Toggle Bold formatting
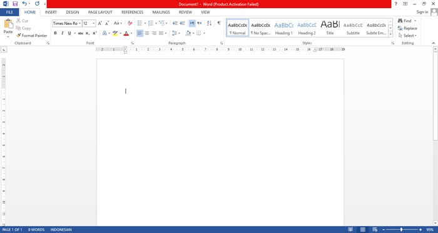Screen dimensions: 438x233 pyautogui.click(x=55, y=33)
